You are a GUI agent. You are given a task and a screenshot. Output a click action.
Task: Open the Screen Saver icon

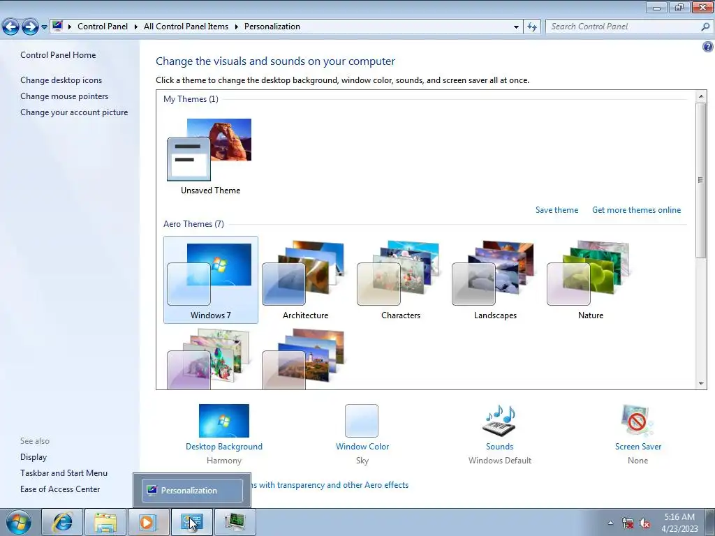[x=637, y=421]
